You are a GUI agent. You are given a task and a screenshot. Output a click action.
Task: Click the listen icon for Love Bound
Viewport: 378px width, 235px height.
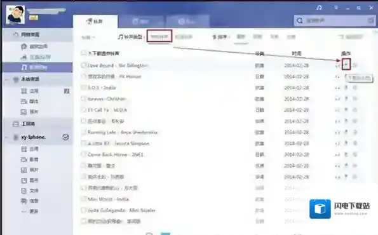tap(337, 65)
